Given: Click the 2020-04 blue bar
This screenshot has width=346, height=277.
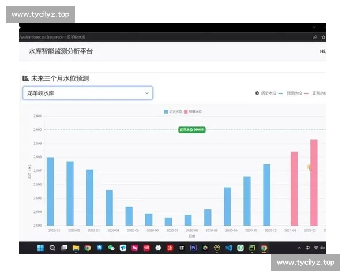Looking at the screenshot, I should [110, 208].
